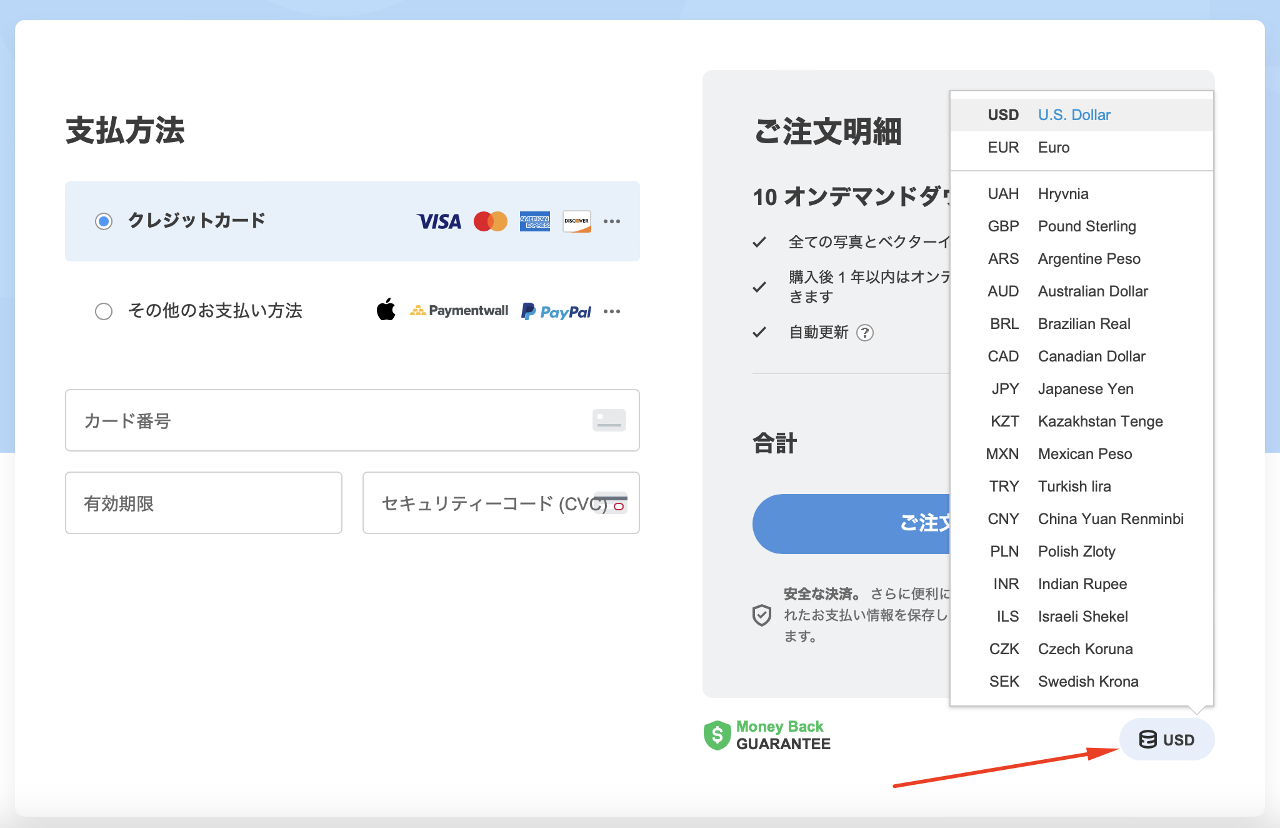This screenshot has width=1280, height=828.
Task: Click the Money Back Guarantee shield icon
Action: coord(717,735)
